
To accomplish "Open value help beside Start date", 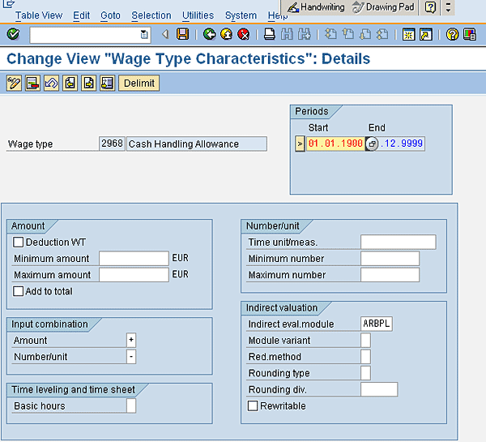I will (x=372, y=144).
